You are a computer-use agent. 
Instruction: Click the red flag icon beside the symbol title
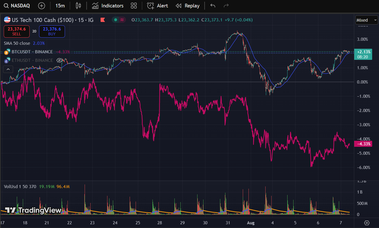(x=103, y=20)
